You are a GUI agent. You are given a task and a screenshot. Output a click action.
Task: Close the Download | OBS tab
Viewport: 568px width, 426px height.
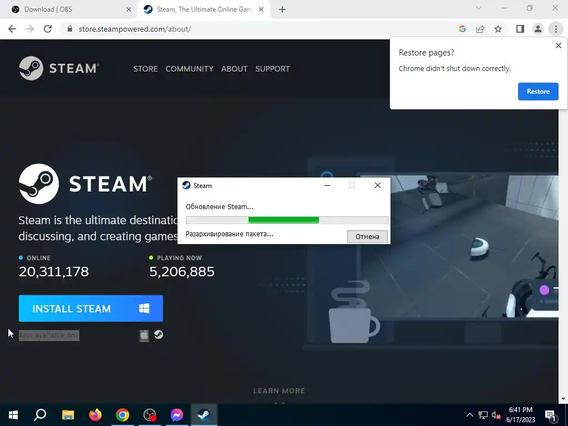(129, 9)
